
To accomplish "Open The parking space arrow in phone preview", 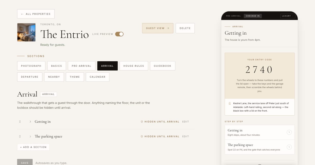I will [289, 147].
